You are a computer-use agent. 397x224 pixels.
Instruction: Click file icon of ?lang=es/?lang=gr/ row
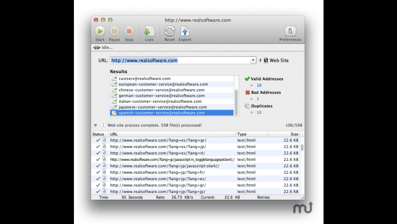coord(104,140)
